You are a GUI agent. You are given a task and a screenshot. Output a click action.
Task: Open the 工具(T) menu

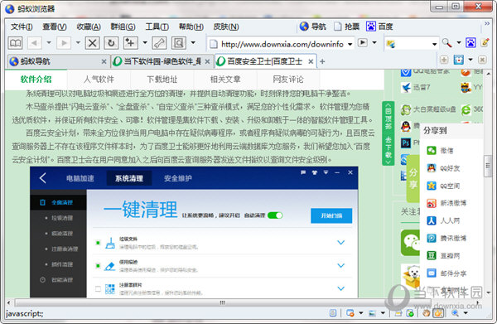pyautogui.click(x=157, y=27)
